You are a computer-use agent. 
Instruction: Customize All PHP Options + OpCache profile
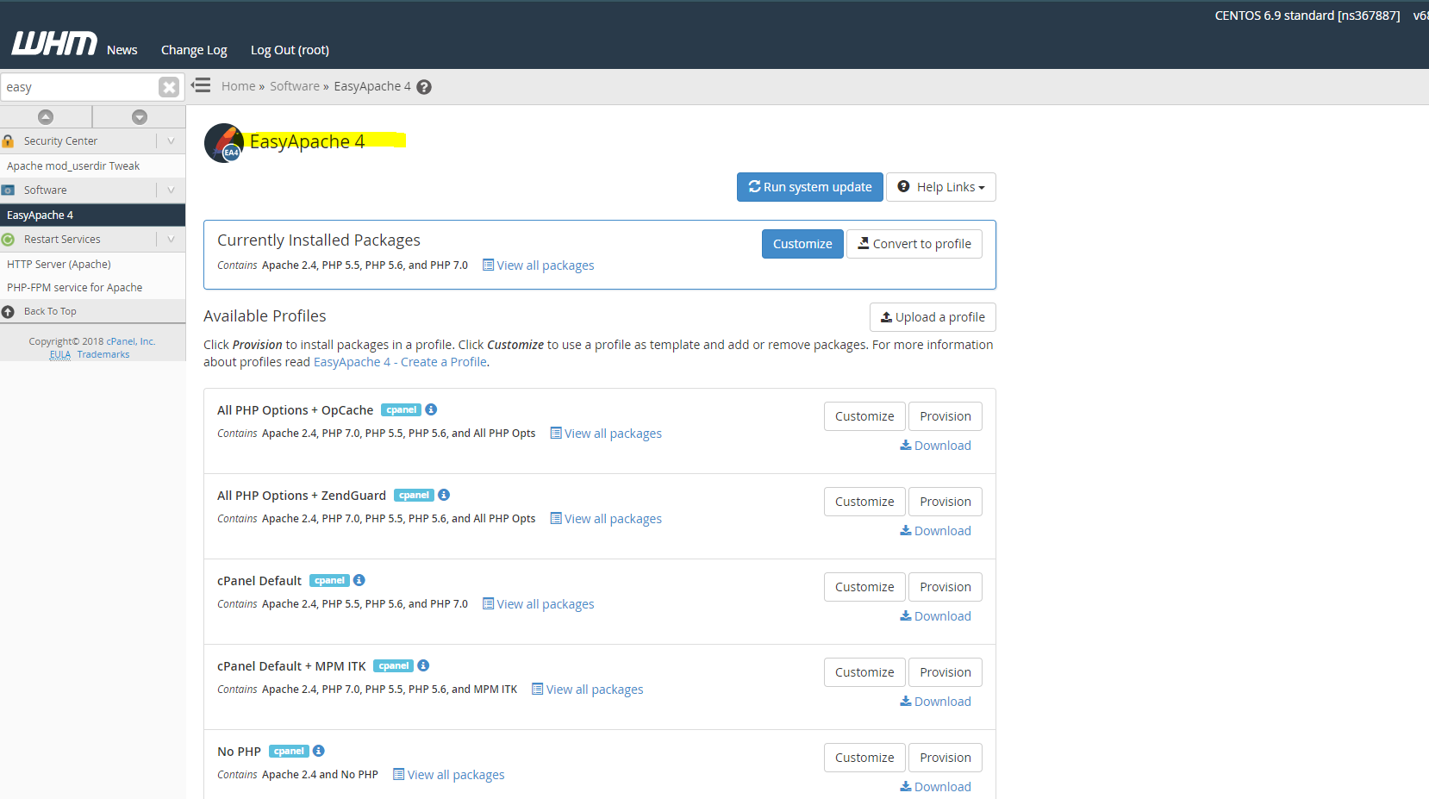click(864, 416)
